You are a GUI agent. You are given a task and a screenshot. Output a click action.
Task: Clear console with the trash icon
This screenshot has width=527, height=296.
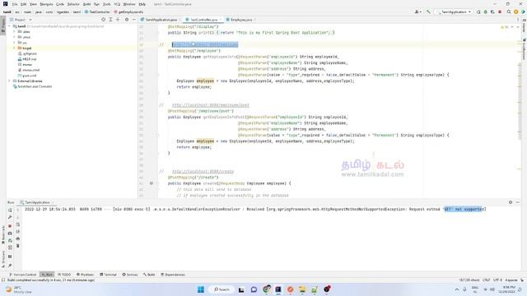(18, 246)
